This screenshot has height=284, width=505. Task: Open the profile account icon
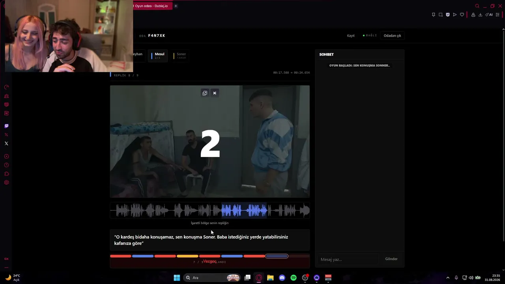[x=473, y=15]
